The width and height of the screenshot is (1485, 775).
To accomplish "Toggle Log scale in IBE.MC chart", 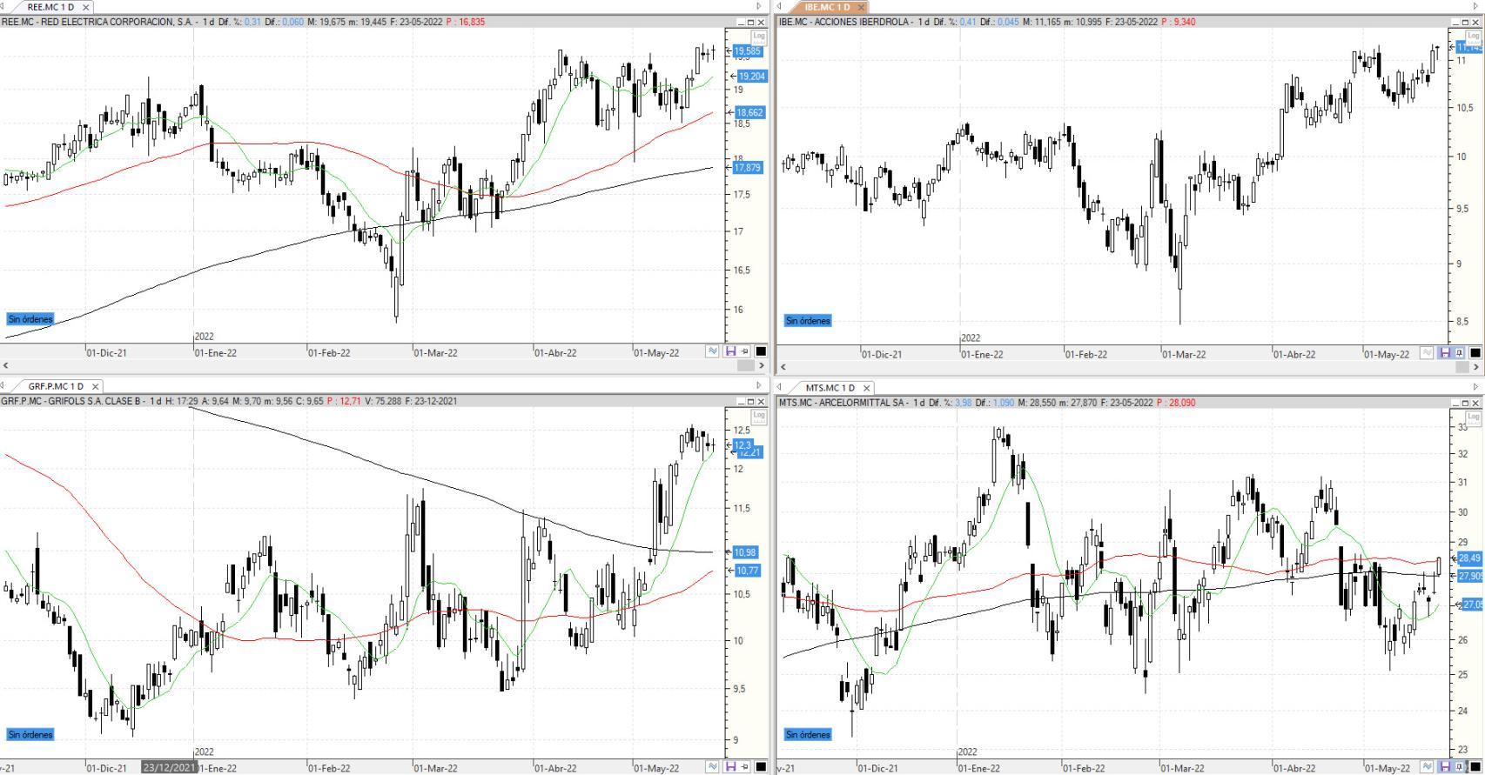I will point(1473,37).
